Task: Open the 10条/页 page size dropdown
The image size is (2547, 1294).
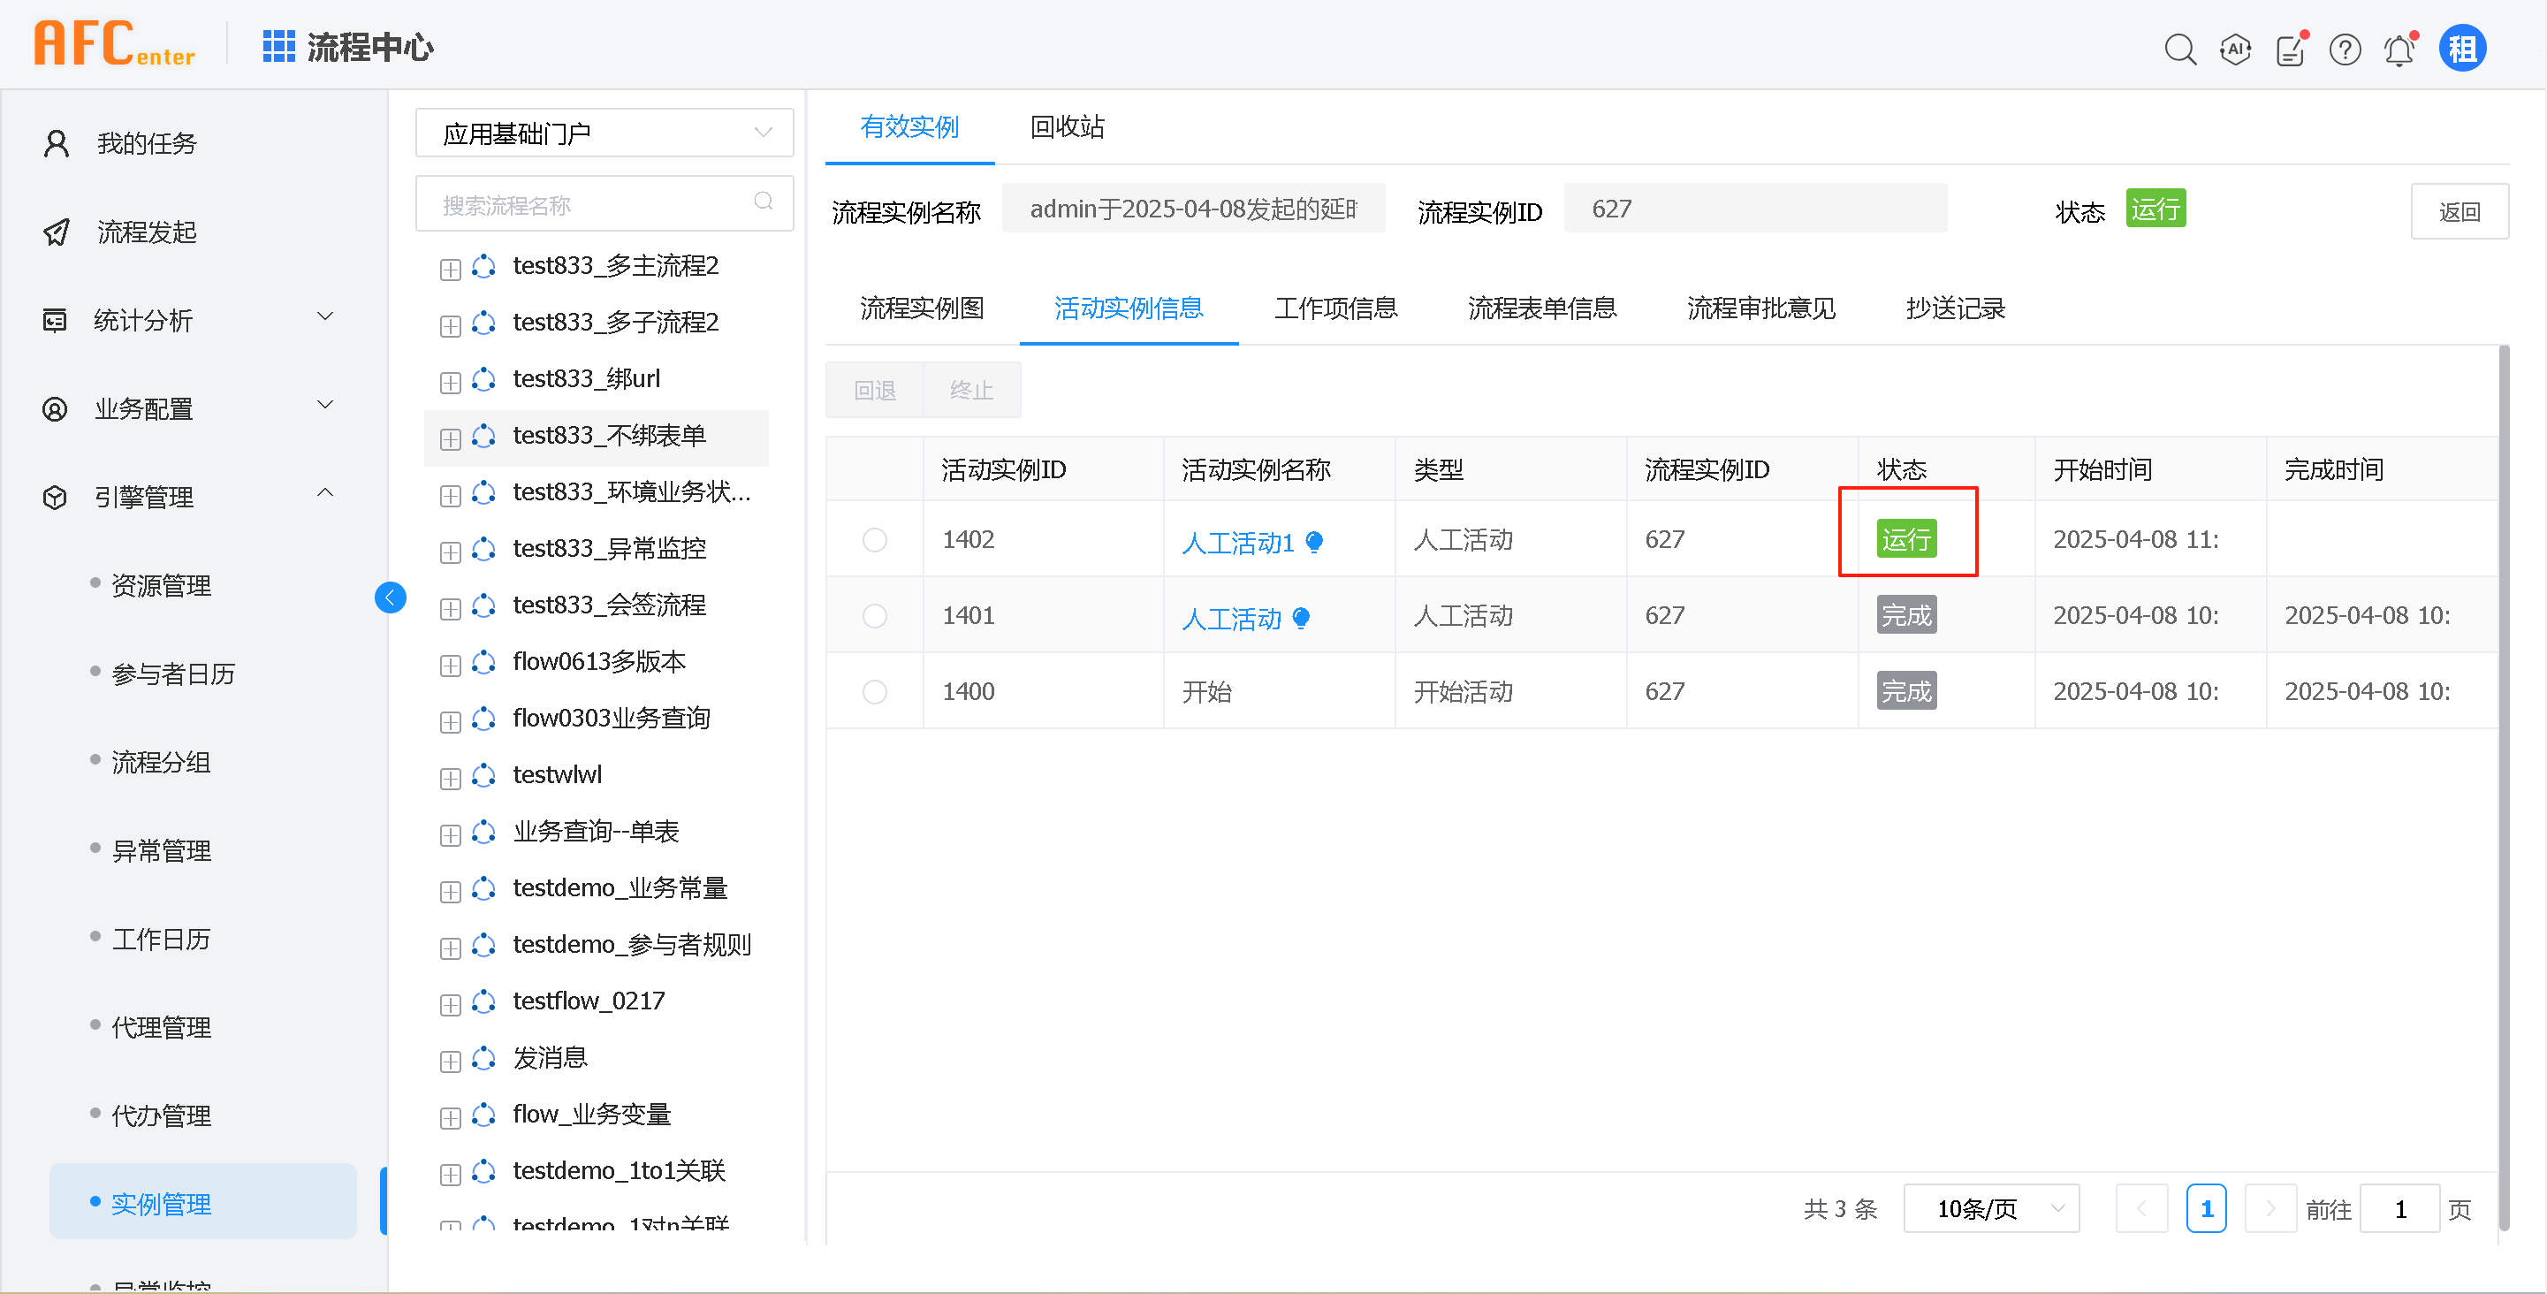Action: tap(1990, 1208)
